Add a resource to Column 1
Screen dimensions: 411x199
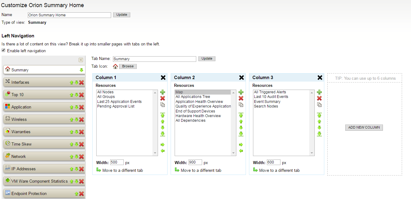coord(163,92)
